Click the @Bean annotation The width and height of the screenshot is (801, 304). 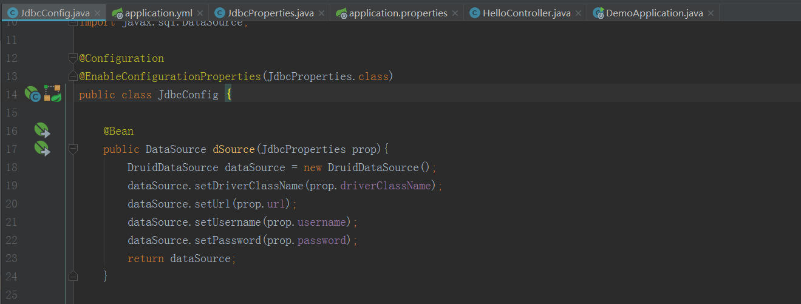pos(118,131)
